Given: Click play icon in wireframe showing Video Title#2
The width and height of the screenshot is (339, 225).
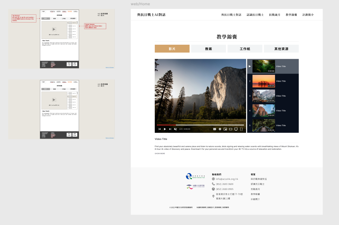Looking at the screenshot, I should point(54,100).
